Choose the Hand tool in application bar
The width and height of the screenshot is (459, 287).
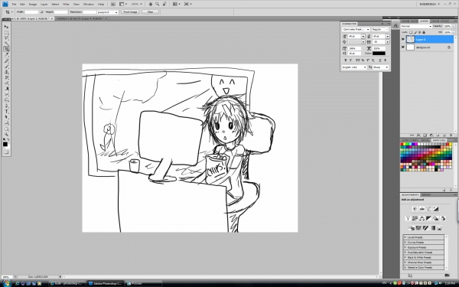(151, 4)
